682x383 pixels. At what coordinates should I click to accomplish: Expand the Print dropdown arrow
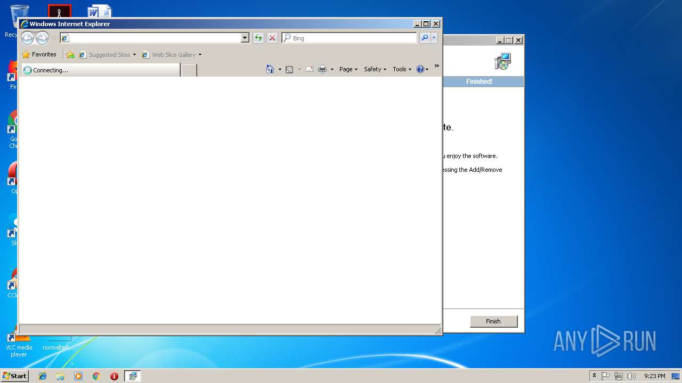pyautogui.click(x=332, y=69)
